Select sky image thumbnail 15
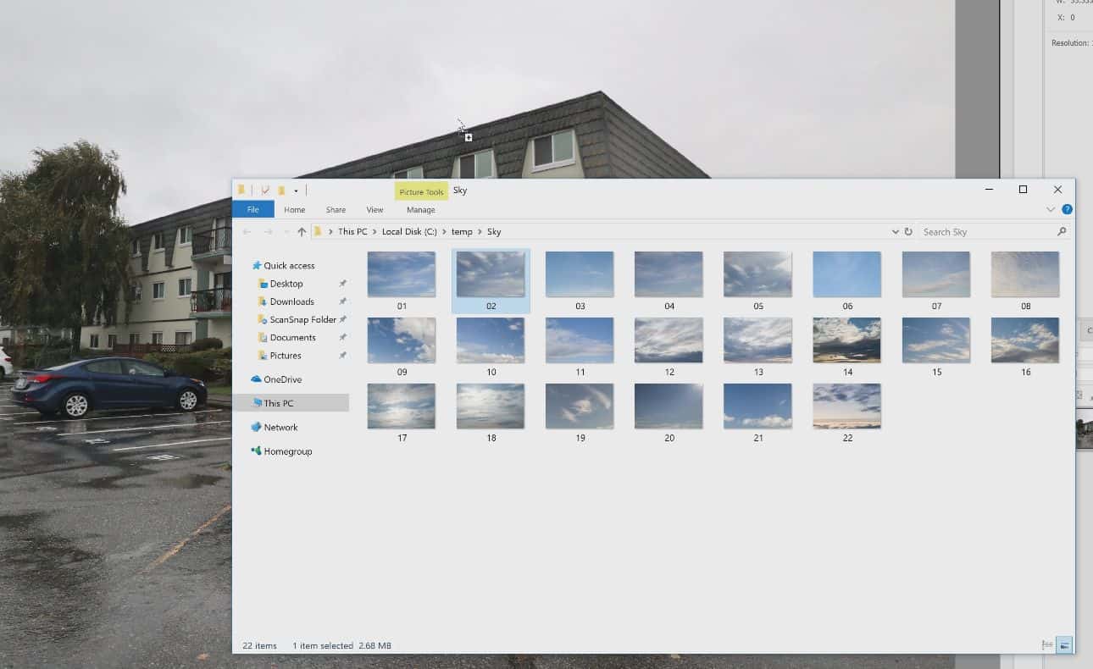Screen dimensions: 1093x669 click(x=936, y=340)
